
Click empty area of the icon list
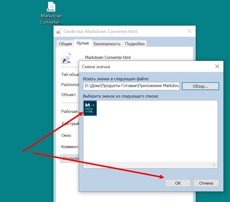point(157,133)
